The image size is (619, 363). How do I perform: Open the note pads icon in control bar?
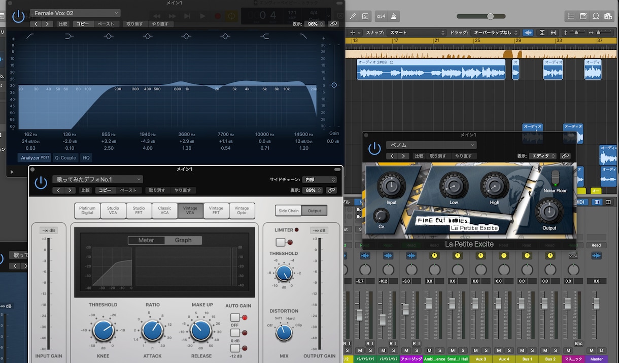(x=583, y=16)
